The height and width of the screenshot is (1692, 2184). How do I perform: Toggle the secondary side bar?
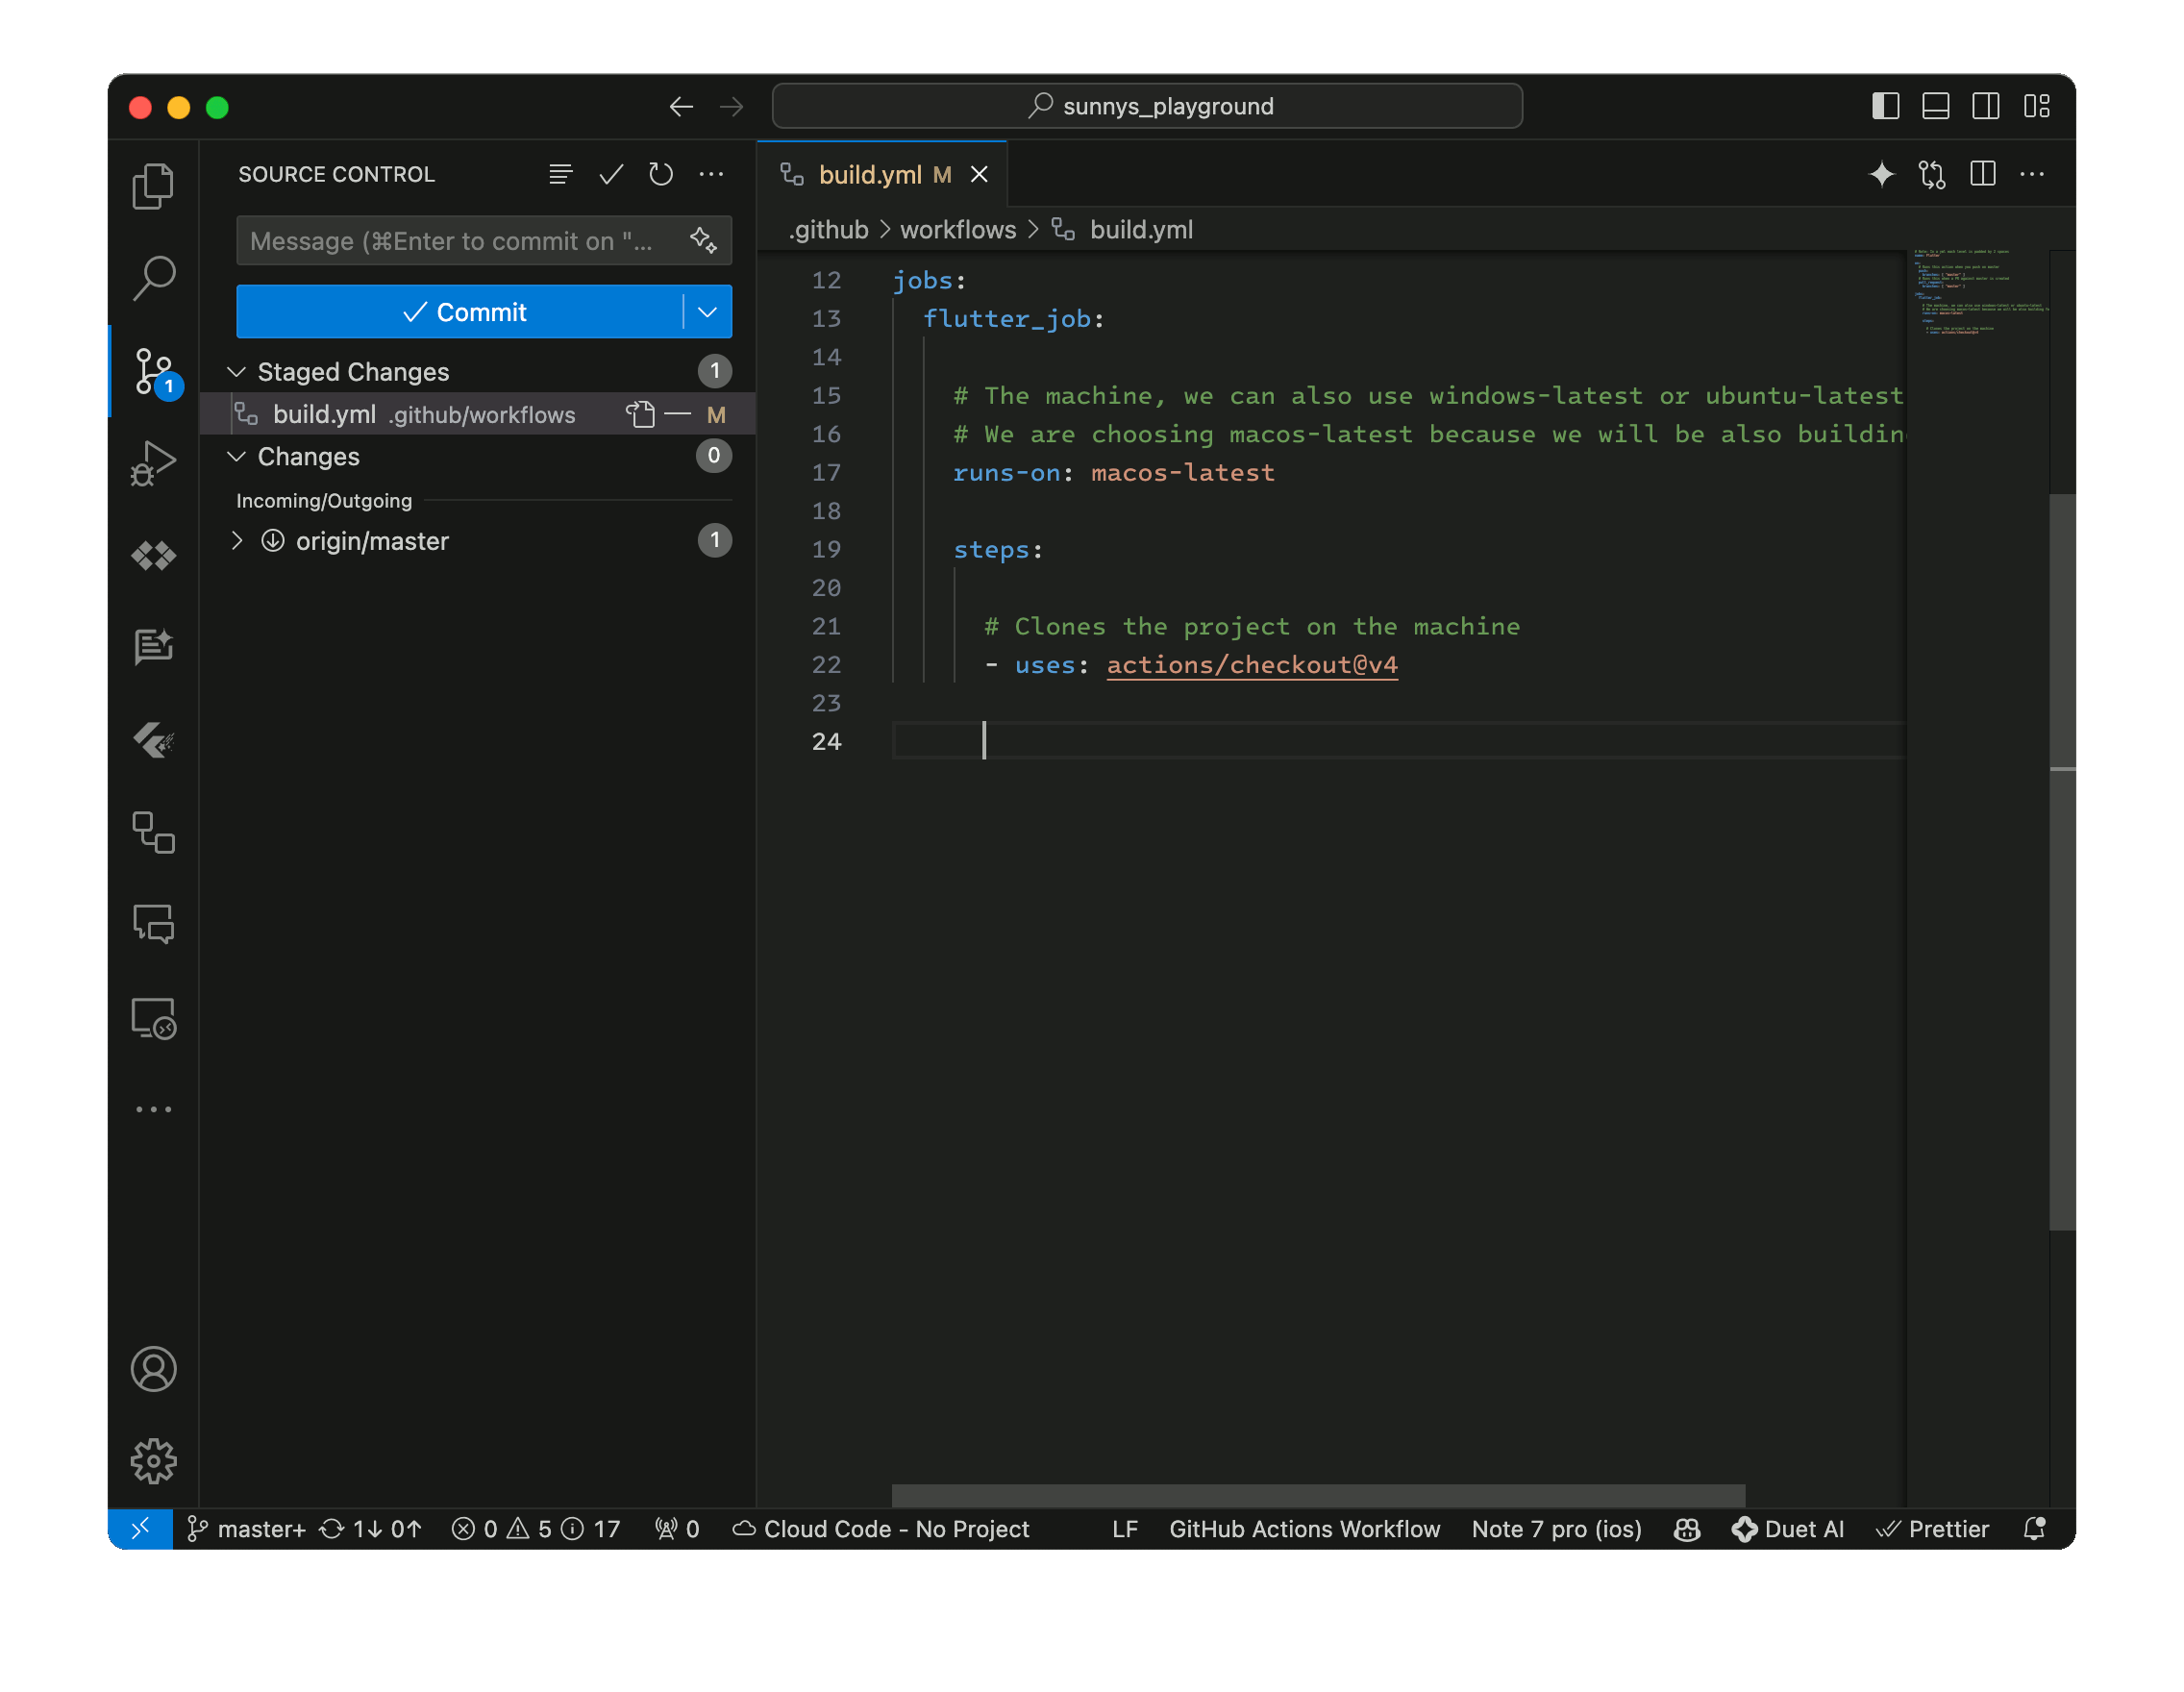click(x=1985, y=106)
